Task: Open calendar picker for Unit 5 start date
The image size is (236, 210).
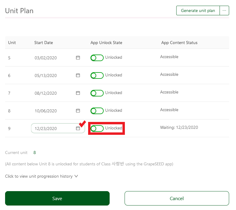Action: tap(78, 58)
